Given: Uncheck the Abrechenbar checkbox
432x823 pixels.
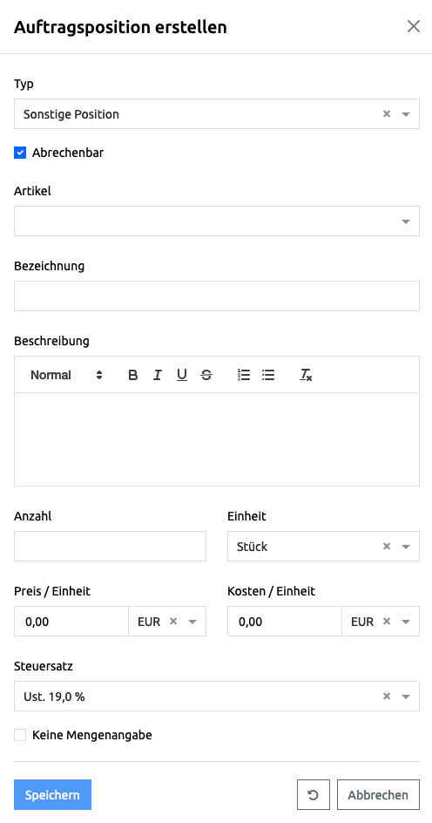Looking at the screenshot, I should pyautogui.click(x=20, y=153).
